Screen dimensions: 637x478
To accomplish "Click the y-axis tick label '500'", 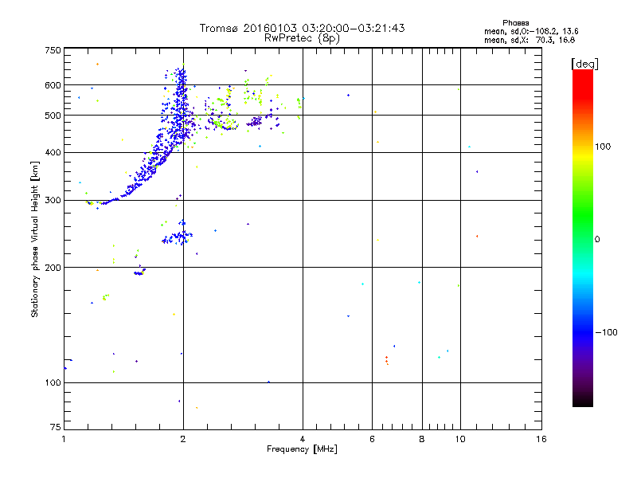I will point(53,116).
